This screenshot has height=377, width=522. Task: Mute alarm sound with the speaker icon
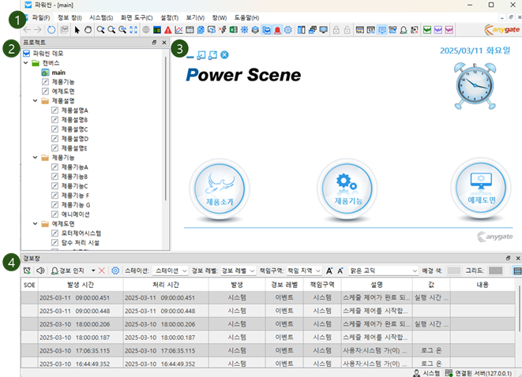click(40, 271)
